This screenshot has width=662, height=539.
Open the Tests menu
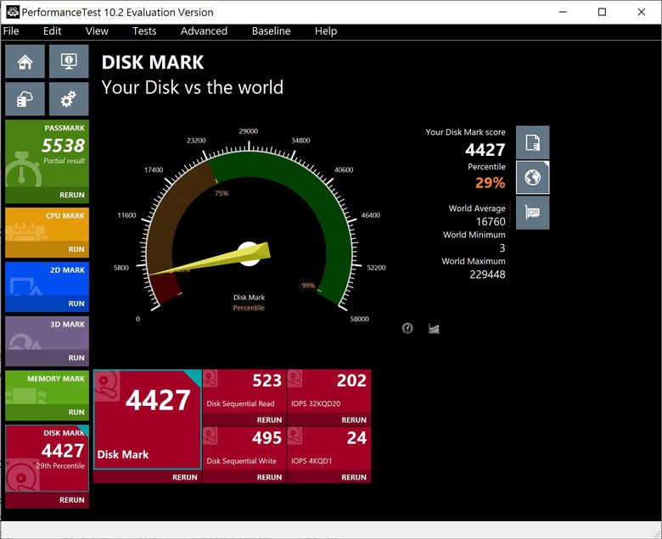144,31
